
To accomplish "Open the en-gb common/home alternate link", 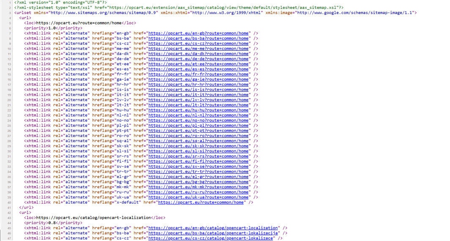I will tap(198, 33).
